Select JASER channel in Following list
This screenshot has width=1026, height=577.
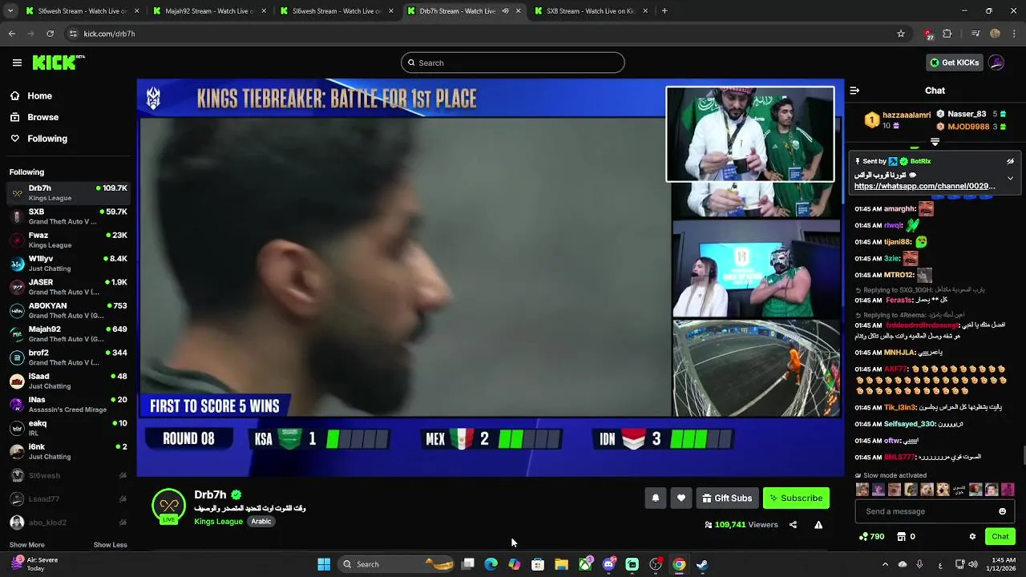coord(68,287)
